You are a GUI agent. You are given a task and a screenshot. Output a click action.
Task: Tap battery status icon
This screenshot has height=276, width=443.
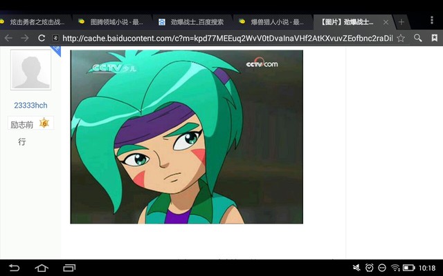(408, 268)
